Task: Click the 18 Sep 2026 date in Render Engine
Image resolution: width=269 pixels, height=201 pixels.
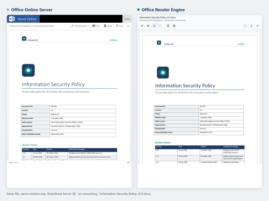Action: click(x=183, y=162)
